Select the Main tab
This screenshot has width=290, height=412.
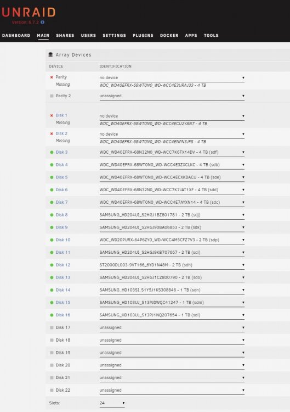point(43,36)
